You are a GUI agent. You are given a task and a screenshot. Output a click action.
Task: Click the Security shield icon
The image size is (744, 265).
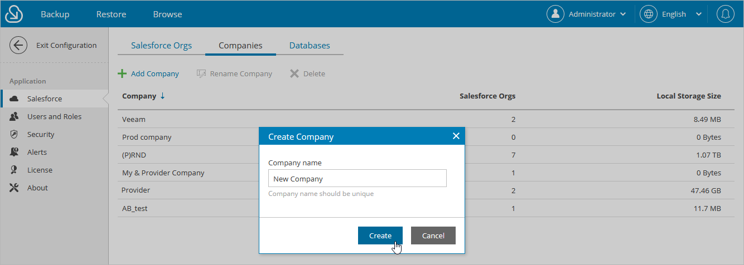[x=15, y=135]
